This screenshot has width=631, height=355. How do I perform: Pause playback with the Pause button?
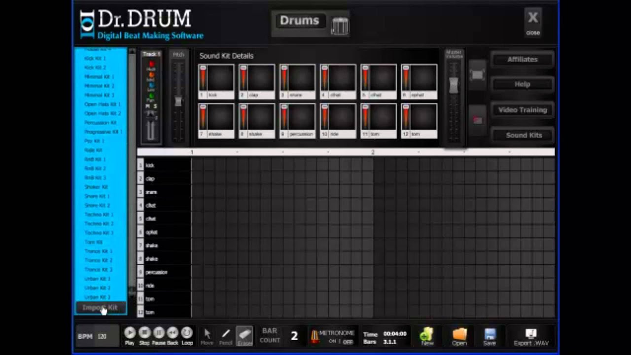pyautogui.click(x=159, y=333)
